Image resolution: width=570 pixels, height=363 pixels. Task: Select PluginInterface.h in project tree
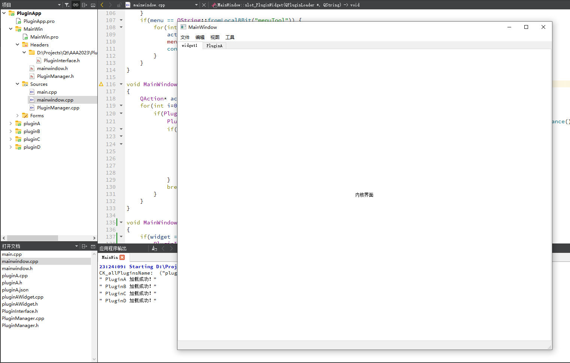pos(62,60)
